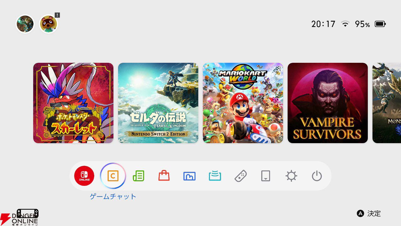Open the Album icon

coord(190,176)
